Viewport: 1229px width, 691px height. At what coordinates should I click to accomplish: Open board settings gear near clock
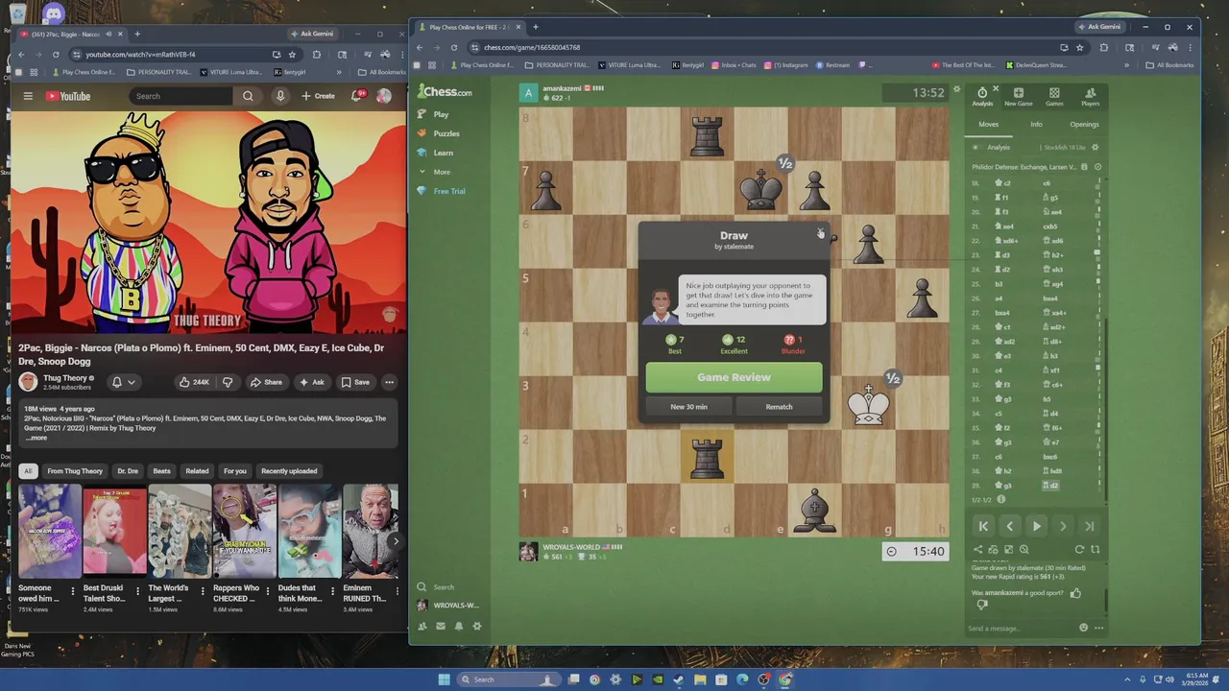pos(956,89)
